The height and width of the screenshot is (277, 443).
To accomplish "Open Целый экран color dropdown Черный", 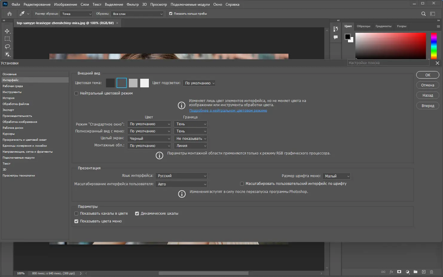I will pyautogui.click(x=149, y=139).
